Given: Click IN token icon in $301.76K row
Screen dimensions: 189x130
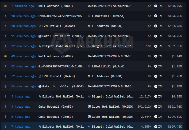Looking at the screenshot, I should 156,107.
